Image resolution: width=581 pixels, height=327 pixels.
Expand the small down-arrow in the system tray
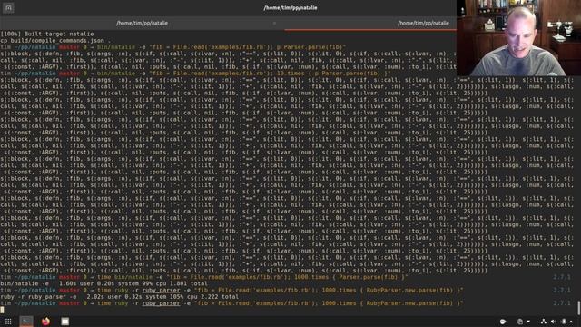[528, 322]
